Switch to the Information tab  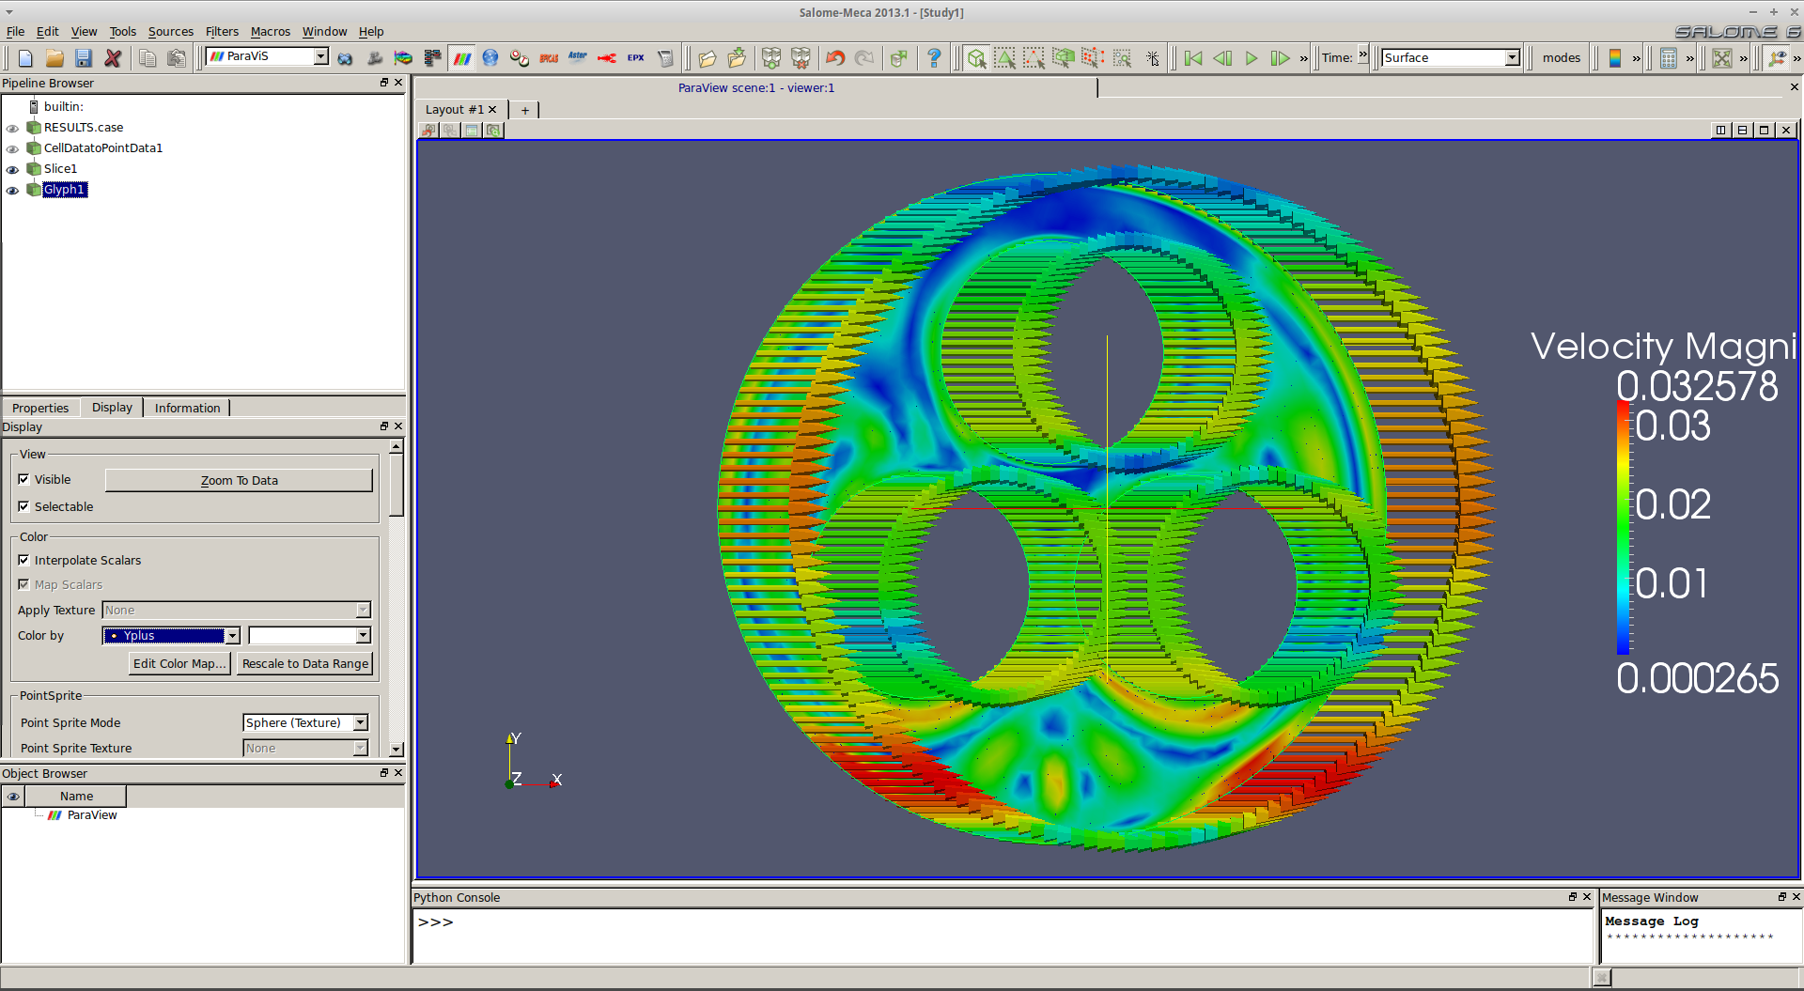[x=187, y=408]
